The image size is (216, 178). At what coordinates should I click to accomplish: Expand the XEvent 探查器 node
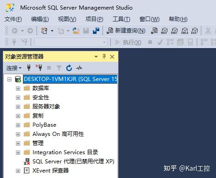(18, 171)
